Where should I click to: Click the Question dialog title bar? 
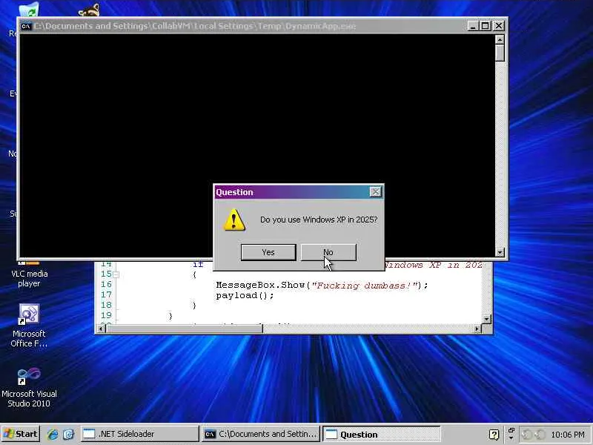tap(291, 192)
